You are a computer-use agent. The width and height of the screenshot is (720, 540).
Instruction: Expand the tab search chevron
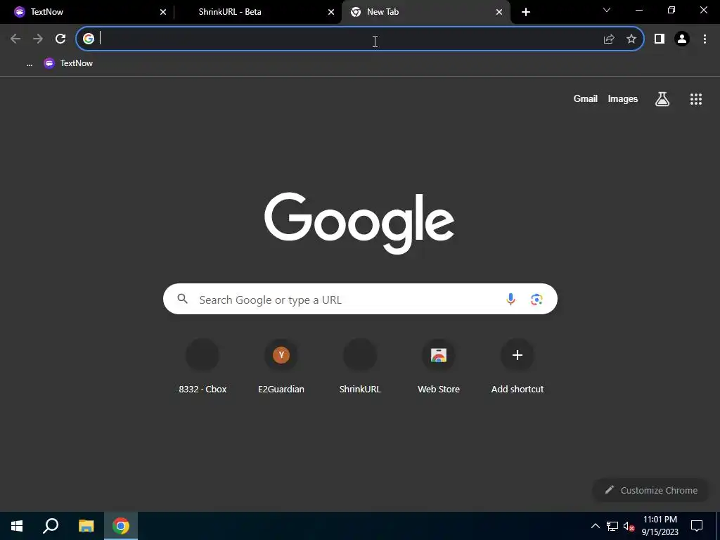(607, 10)
